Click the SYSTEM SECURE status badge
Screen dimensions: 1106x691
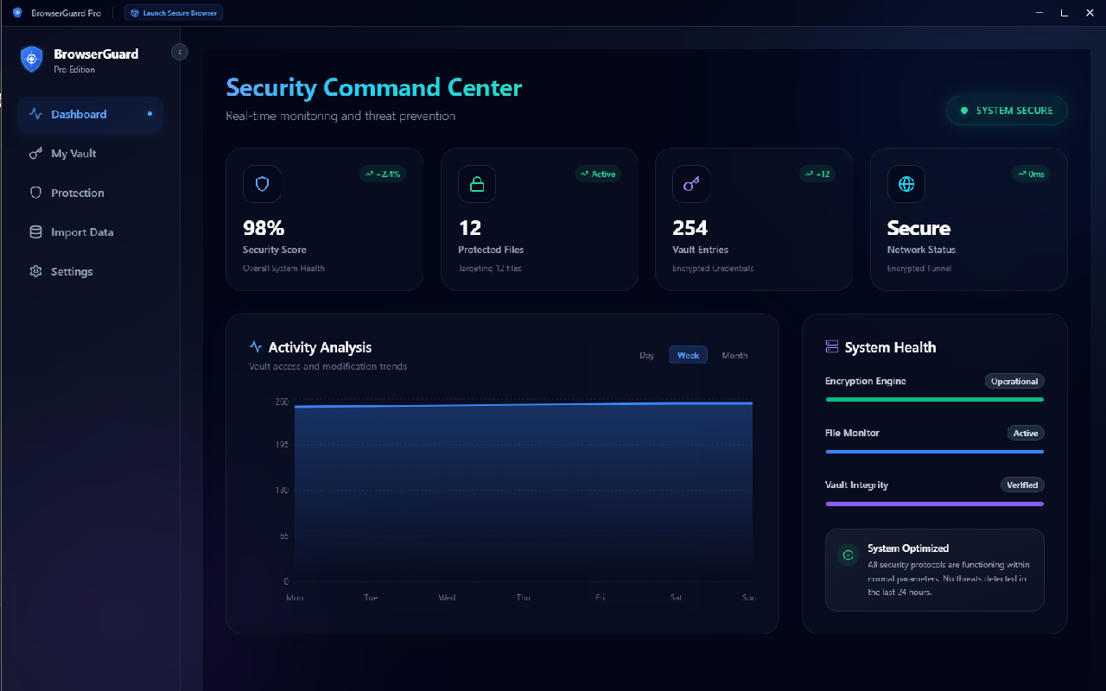1007,111
